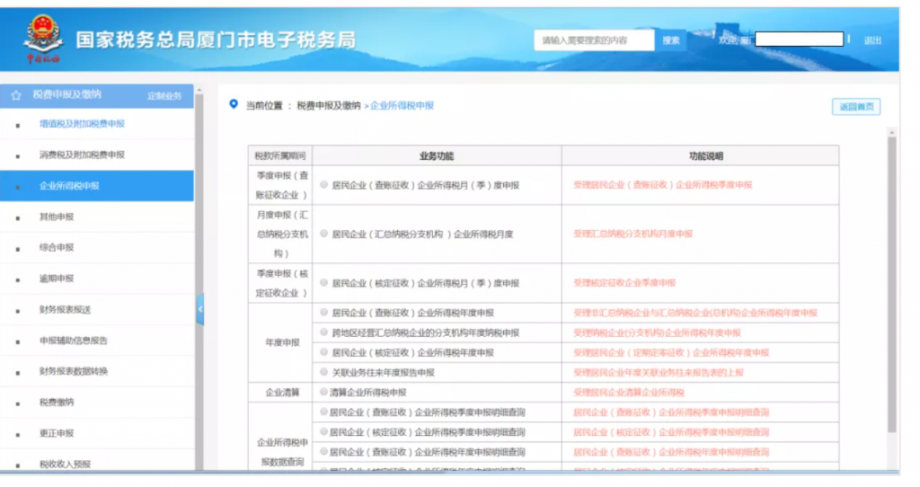This screenshot has width=920, height=487.
Task: Click the location pin icon before 当前位置
Action: pos(234,104)
